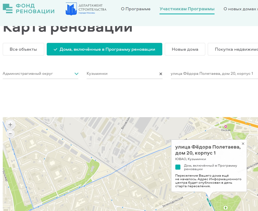Click the teal legend swatch in popup

click(178, 167)
